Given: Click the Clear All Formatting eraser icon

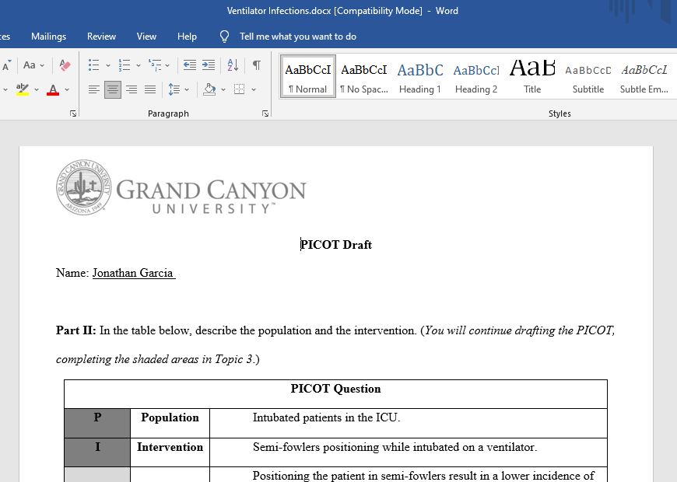Looking at the screenshot, I should (65, 65).
